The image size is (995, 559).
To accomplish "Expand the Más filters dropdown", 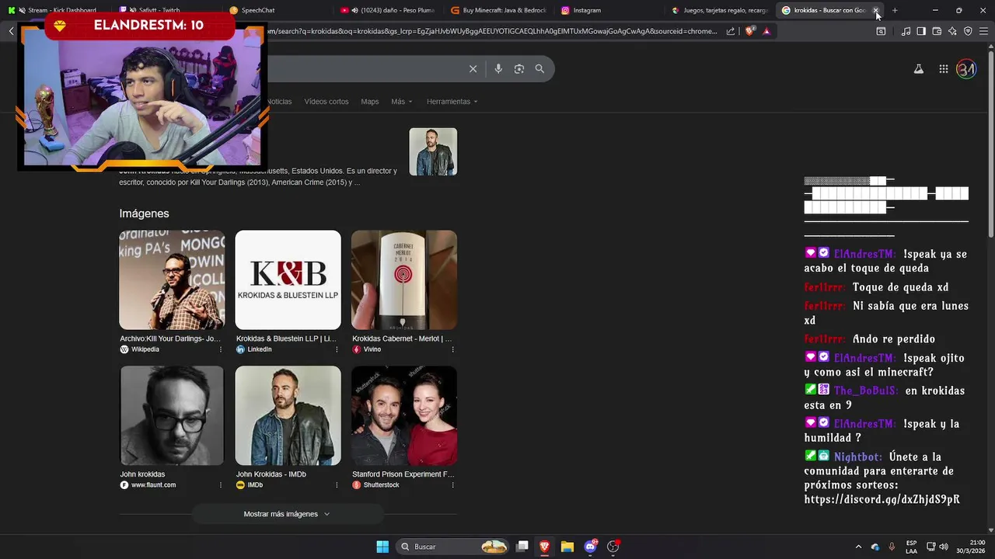I will point(402,102).
